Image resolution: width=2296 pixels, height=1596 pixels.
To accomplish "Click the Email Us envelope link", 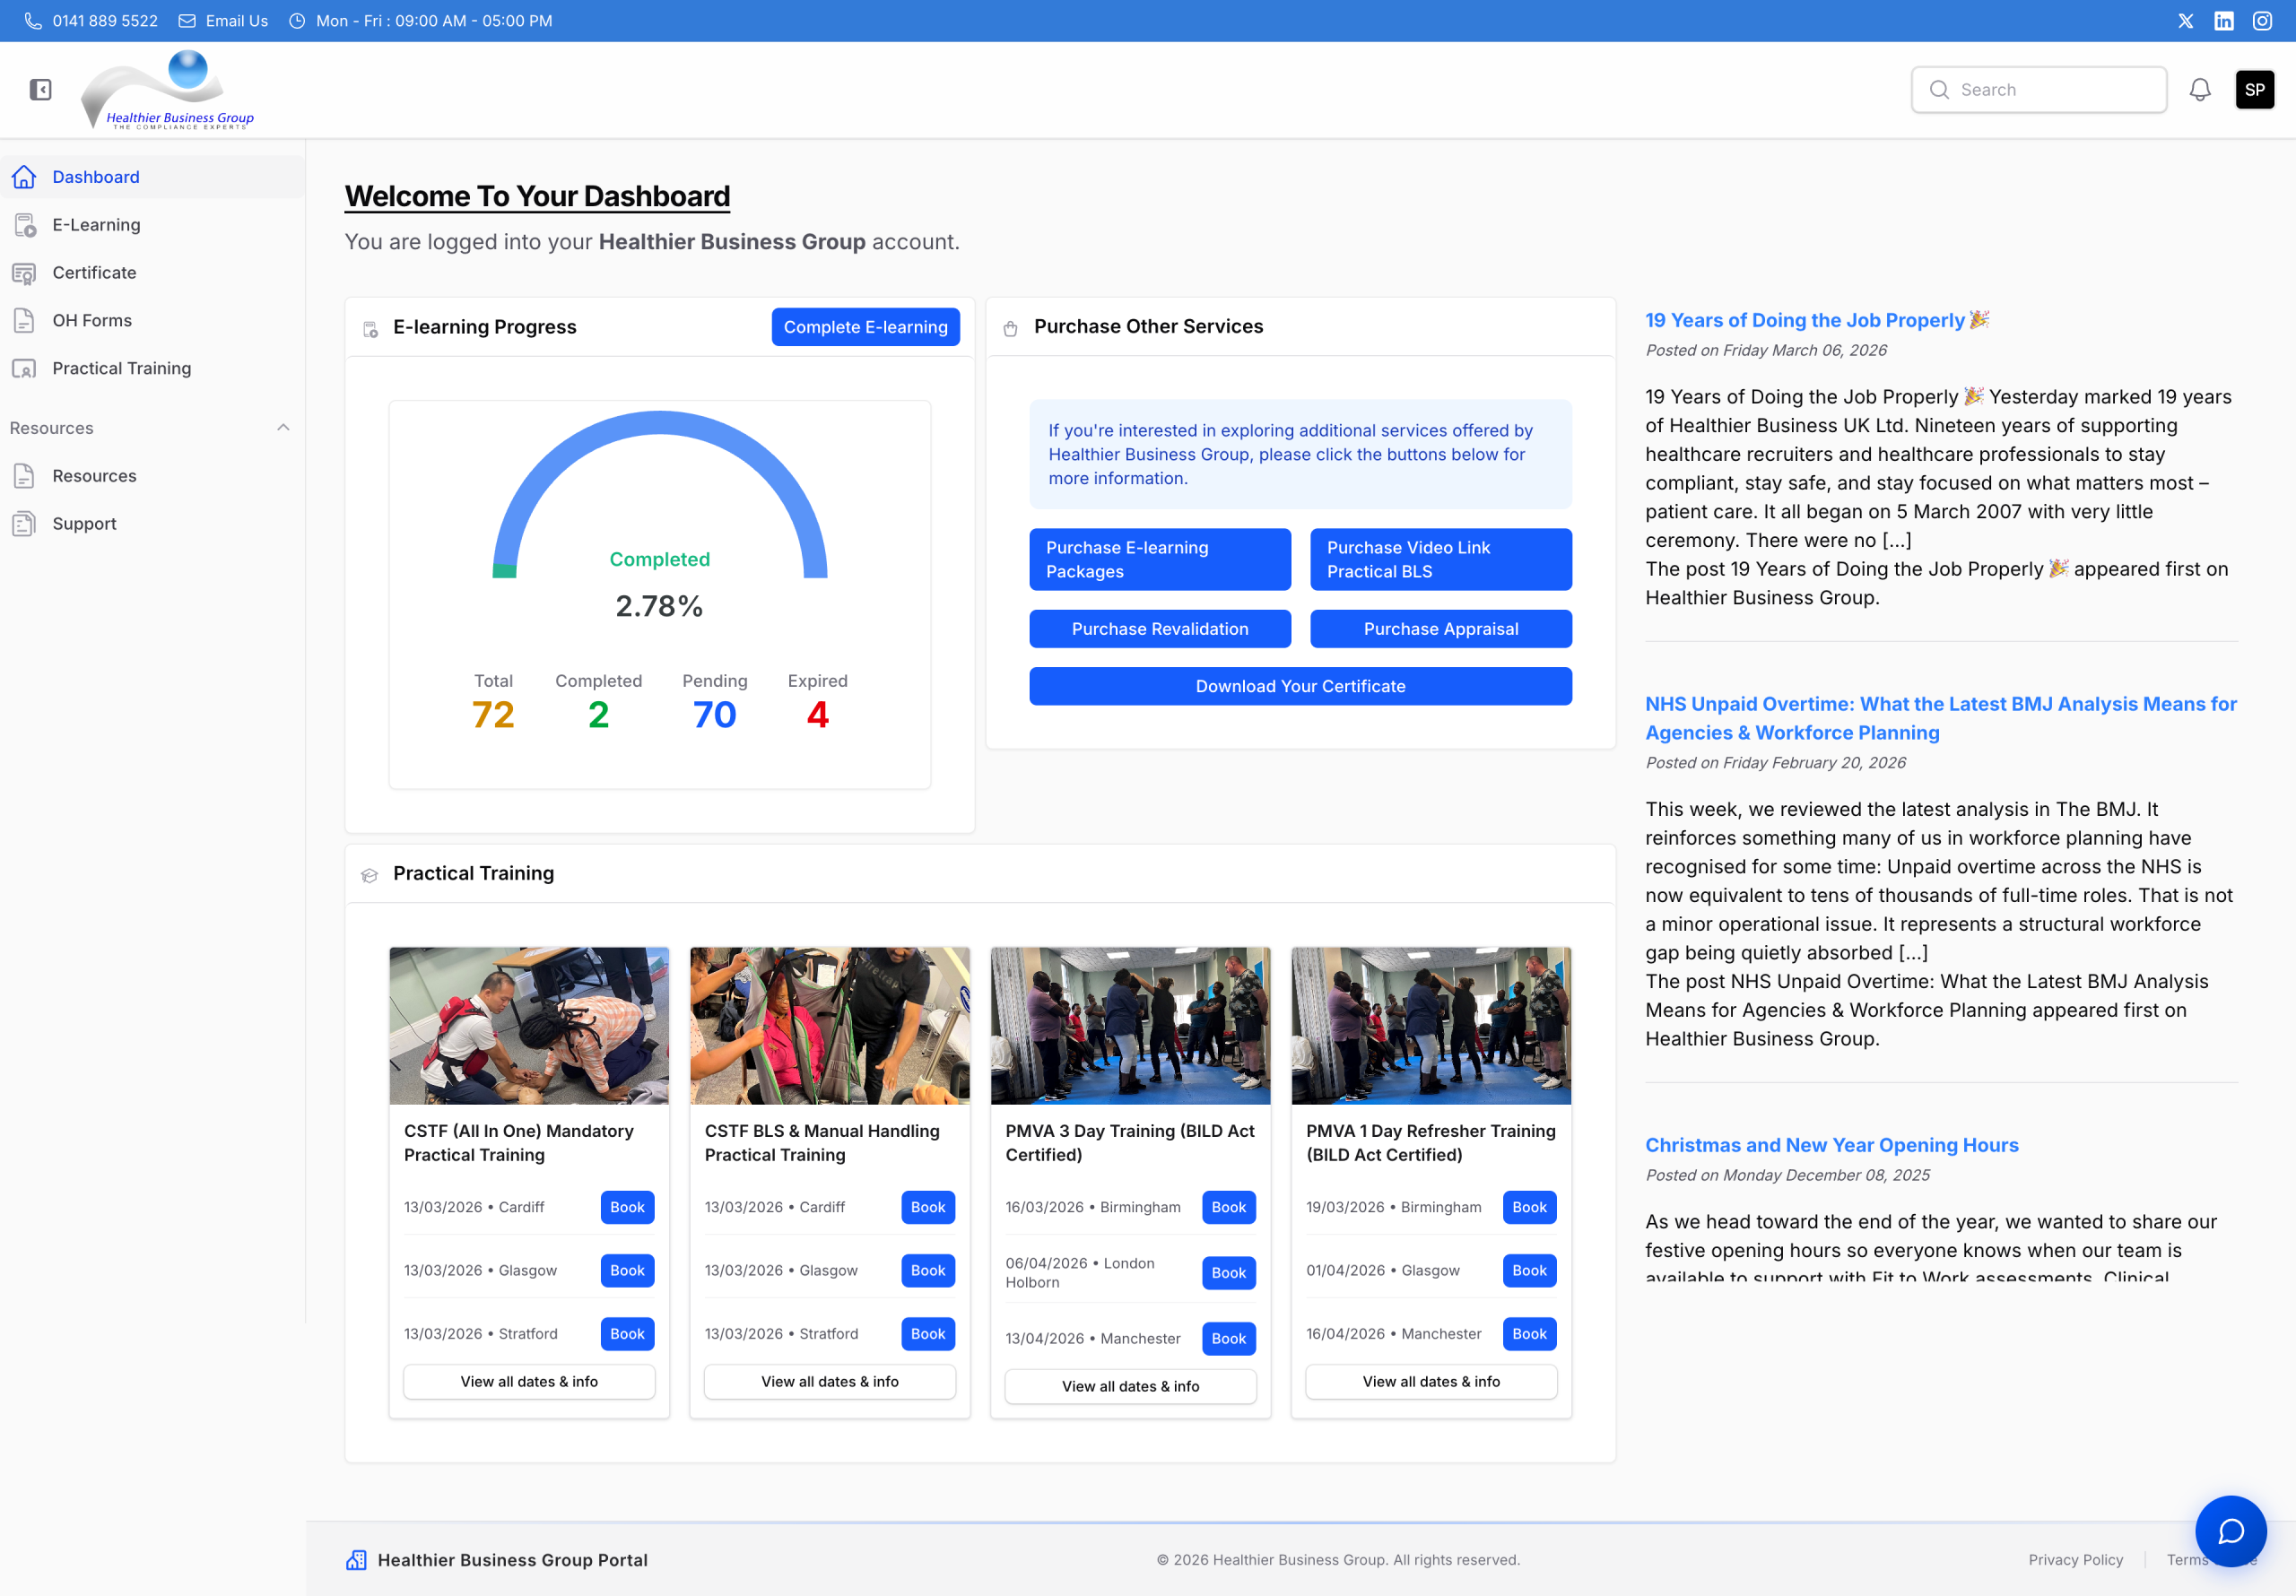I will coord(223,21).
